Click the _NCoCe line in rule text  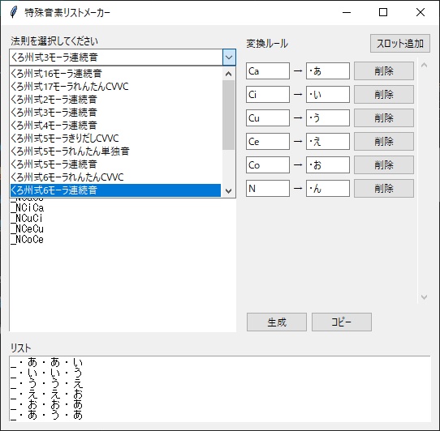tap(28, 240)
